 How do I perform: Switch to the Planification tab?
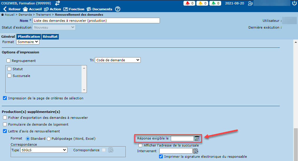click(x=29, y=37)
